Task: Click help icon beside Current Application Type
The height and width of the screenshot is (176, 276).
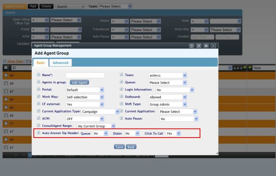Action: 38,111
